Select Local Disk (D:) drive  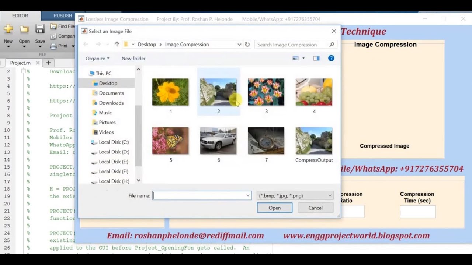point(114,152)
